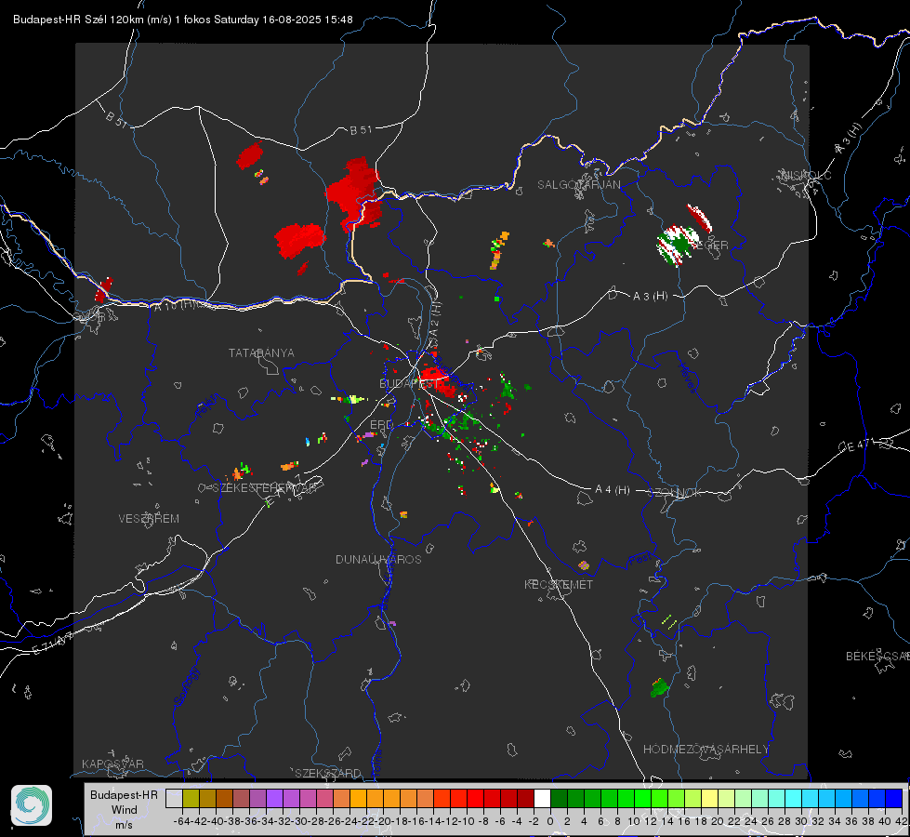Click the radar title text with date 16-08-2025

183,20
